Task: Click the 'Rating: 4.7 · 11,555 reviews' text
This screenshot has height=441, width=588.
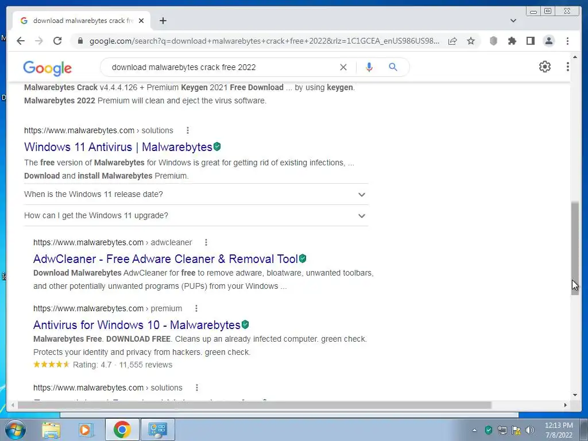Action: [x=123, y=365]
